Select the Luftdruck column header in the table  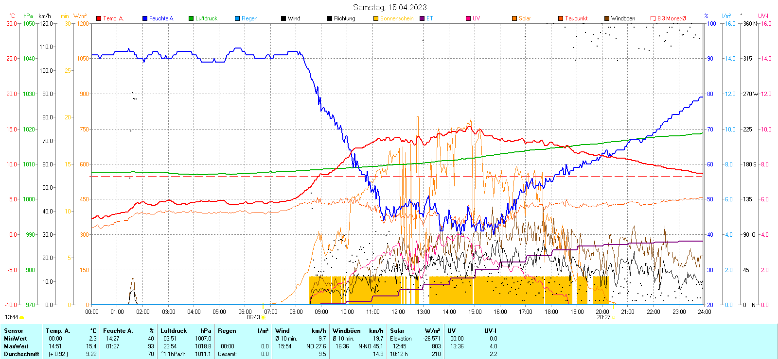tap(174, 331)
